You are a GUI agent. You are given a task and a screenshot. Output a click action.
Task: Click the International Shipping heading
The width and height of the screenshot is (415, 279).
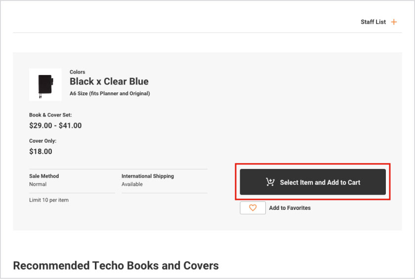[148, 176]
